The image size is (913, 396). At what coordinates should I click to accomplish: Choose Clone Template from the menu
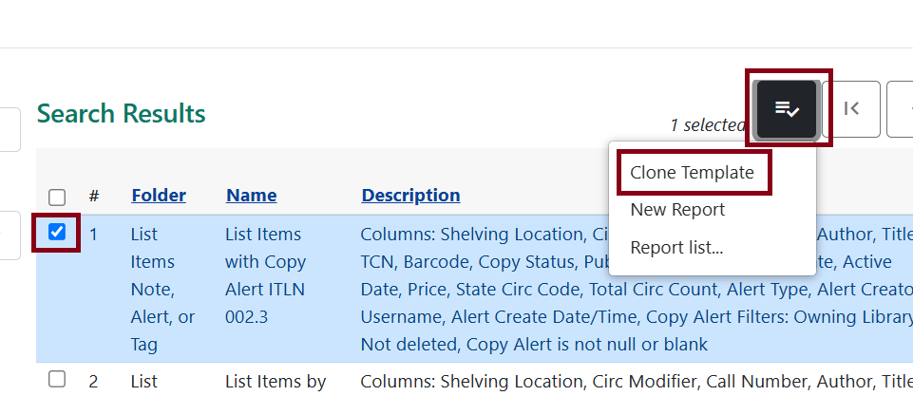coord(692,173)
